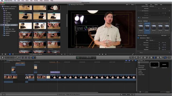Screen dimensions: 172x96
Task: Open the Type Chrome dropdown
Action: [152, 40]
